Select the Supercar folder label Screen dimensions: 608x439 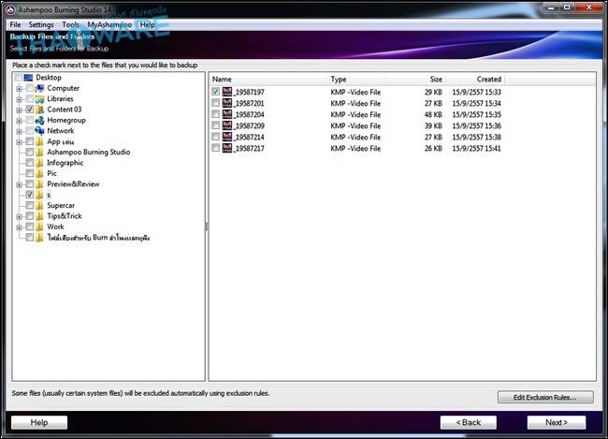tap(61, 205)
